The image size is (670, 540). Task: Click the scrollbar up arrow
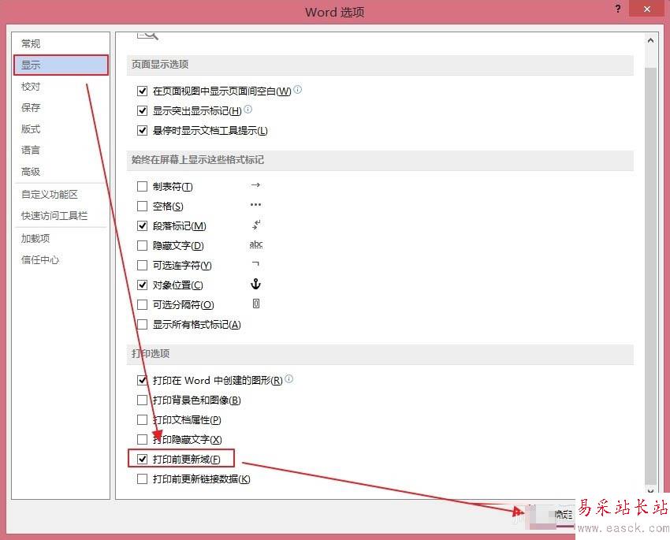click(x=650, y=40)
